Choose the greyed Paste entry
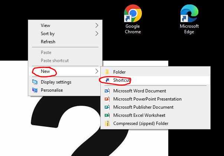 pyautogui.click(x=65, y=52)
